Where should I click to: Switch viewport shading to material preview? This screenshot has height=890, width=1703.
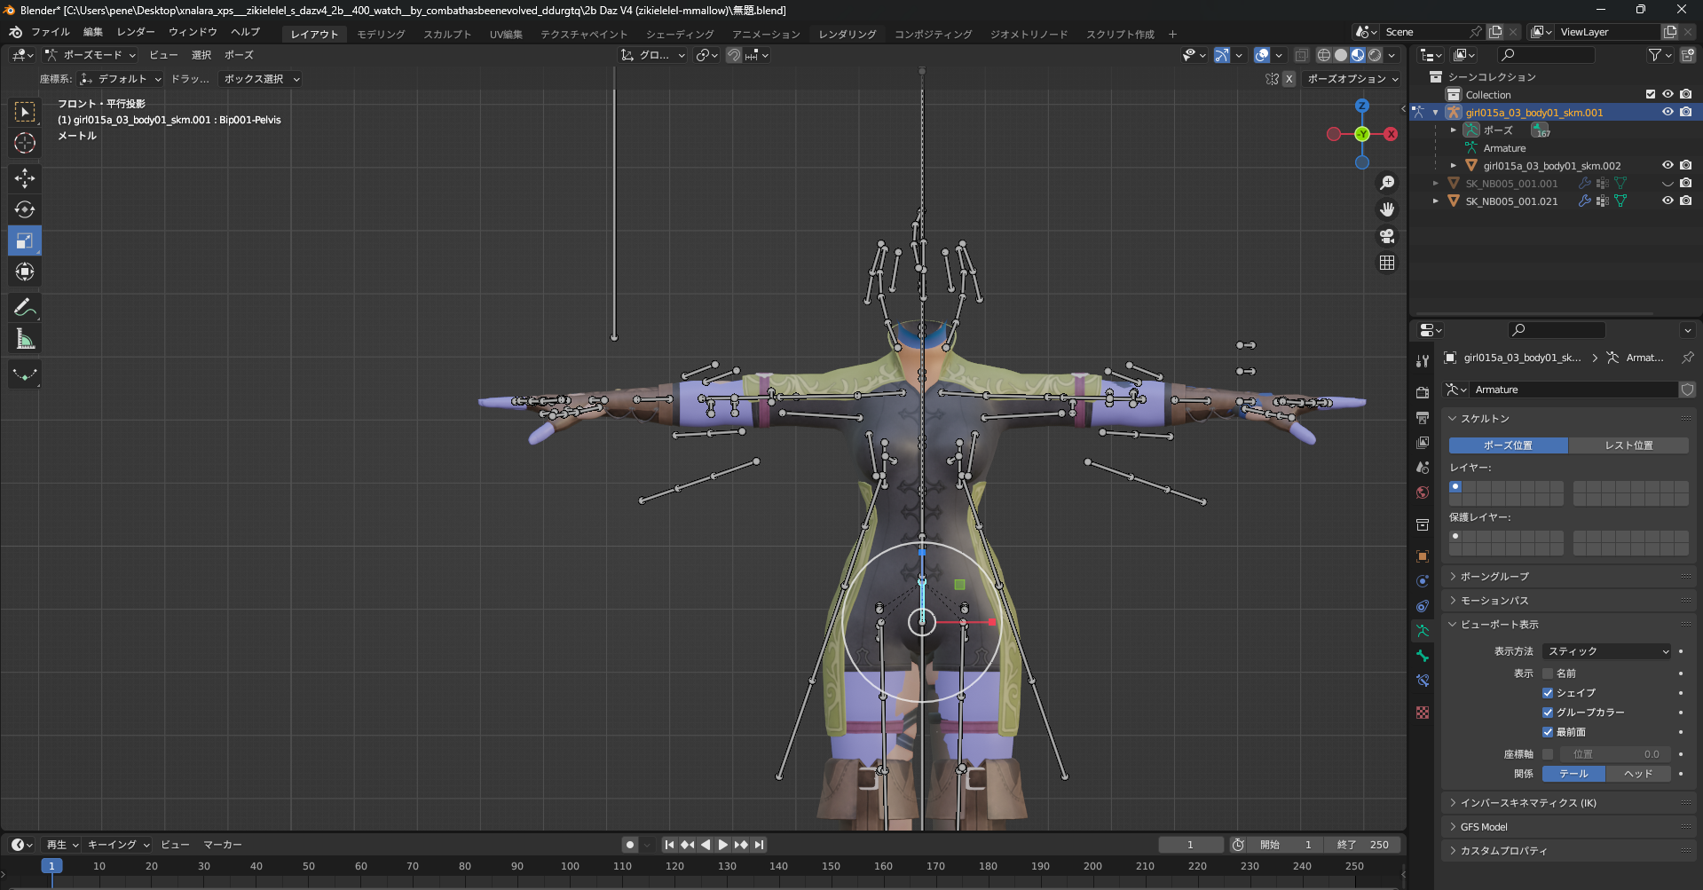click(x=1358, y=55)
